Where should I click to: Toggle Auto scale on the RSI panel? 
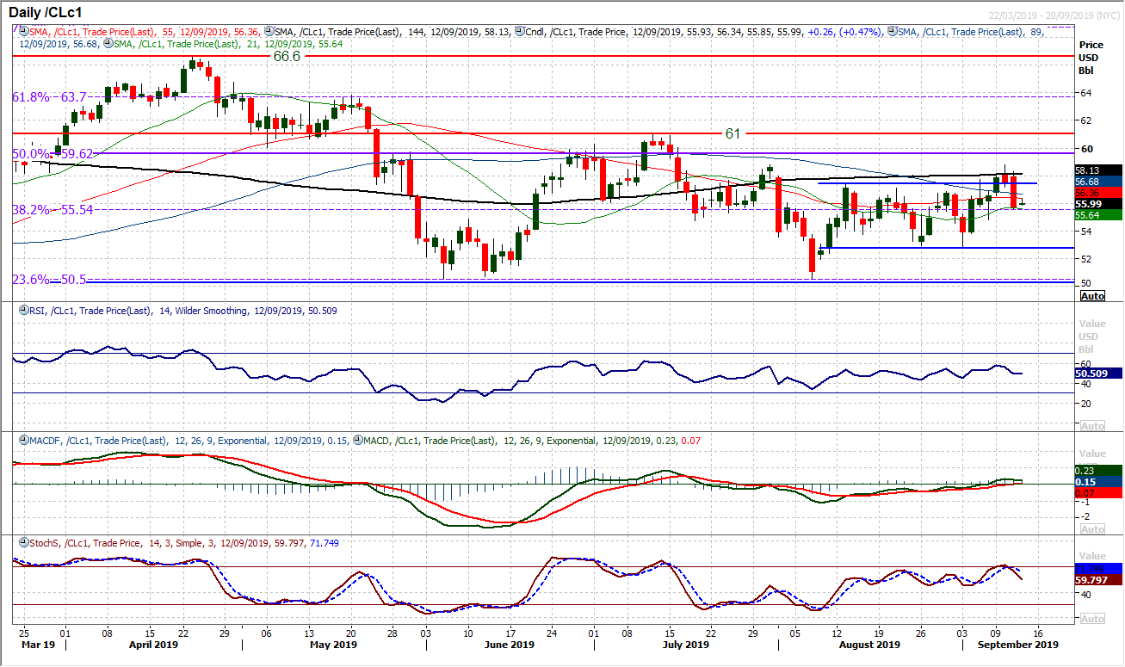click(x=1092, y=426)
